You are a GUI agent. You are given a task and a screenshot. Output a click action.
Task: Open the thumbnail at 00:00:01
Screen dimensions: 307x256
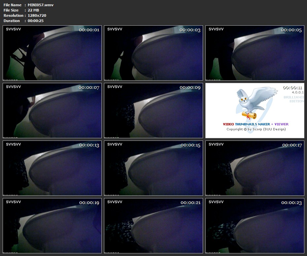point(52,53)
